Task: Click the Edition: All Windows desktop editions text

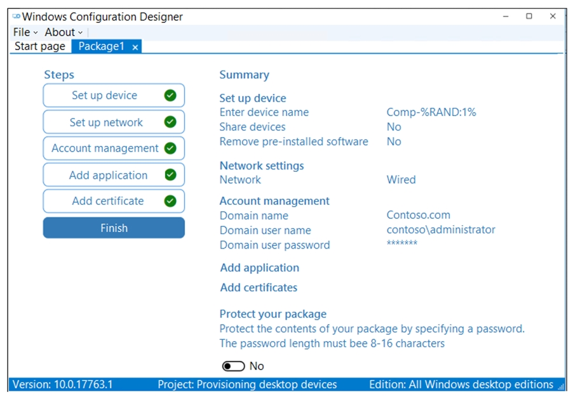Action: [x=461, y=384]
